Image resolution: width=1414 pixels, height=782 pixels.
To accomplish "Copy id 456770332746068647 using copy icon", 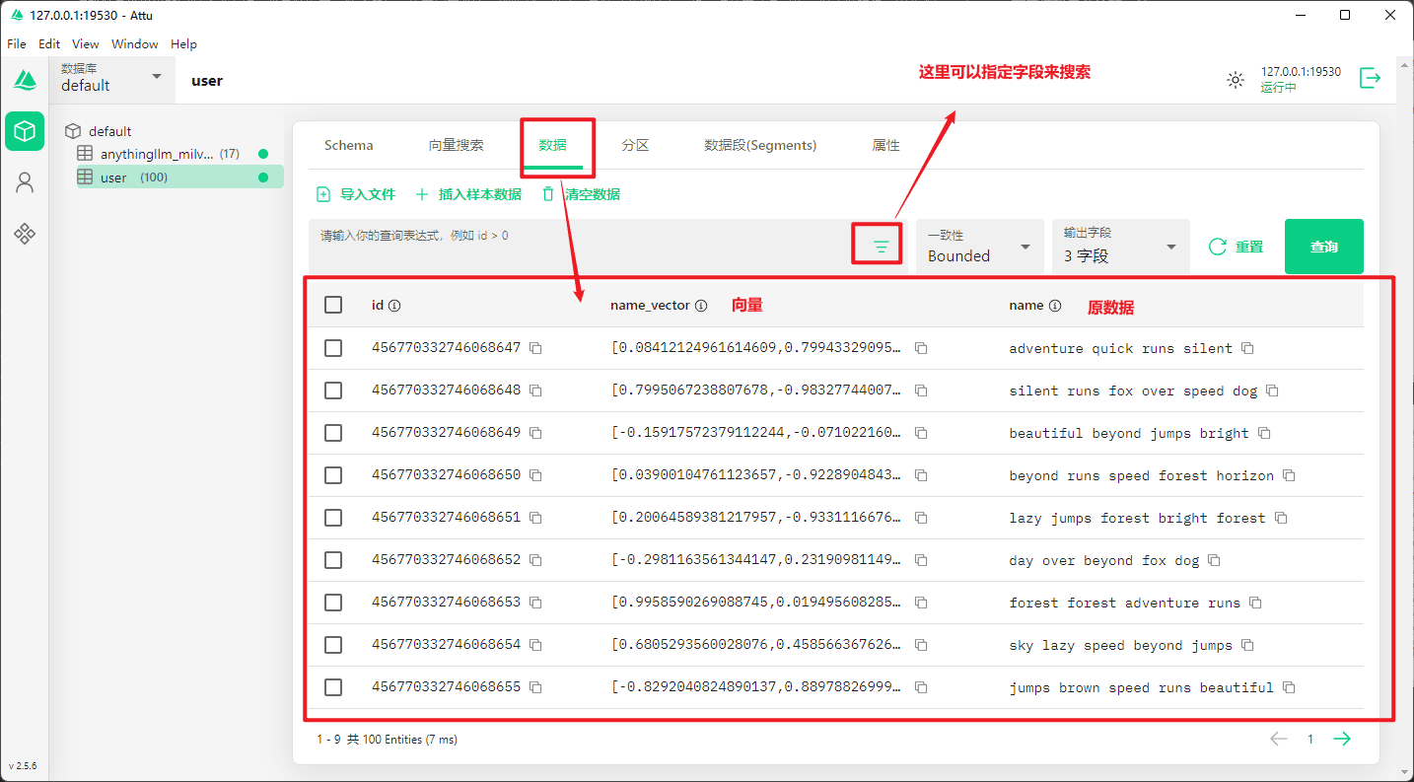I will coord(535,348).
